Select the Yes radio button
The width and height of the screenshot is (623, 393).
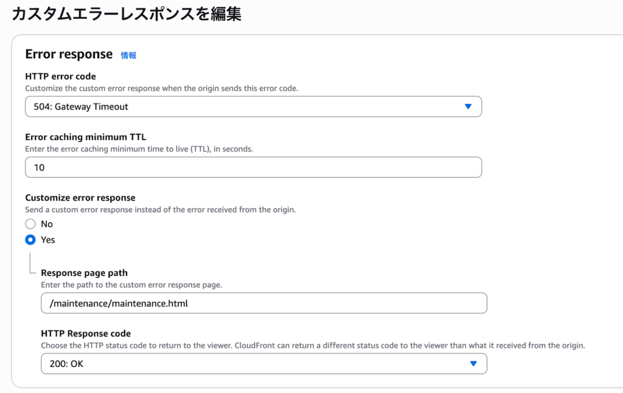tap(30, 240)
